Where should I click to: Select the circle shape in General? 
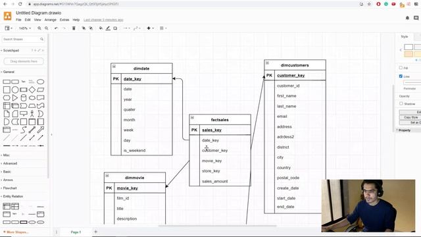[x=15, y=90]
